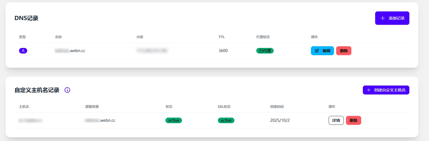Screen dimensions: 429x141
Task: Click the plus icon in 创建自定义主机名
Action: tap(369, 90)
